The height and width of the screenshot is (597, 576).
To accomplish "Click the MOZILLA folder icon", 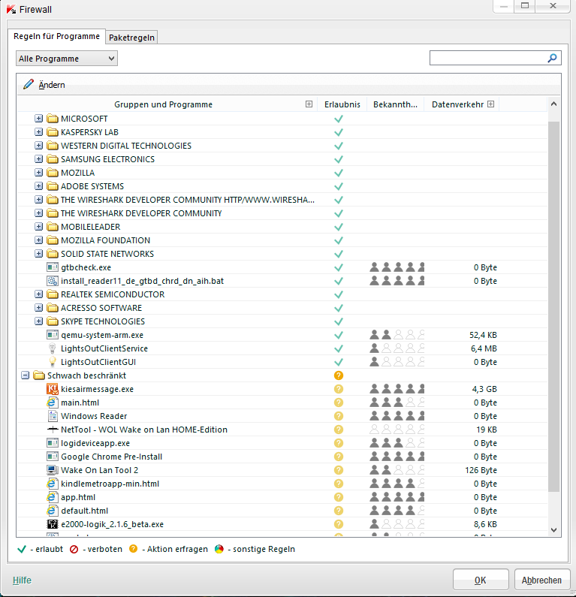I will [x=52, y=173].
